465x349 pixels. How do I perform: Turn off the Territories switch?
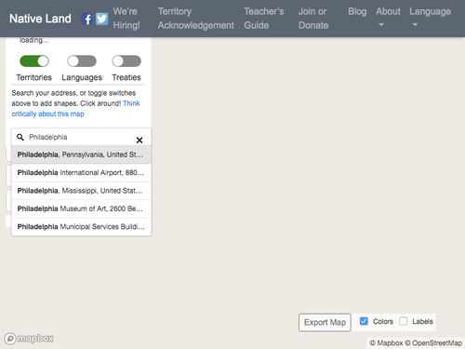pyautogui.click(x=34, y=61)
